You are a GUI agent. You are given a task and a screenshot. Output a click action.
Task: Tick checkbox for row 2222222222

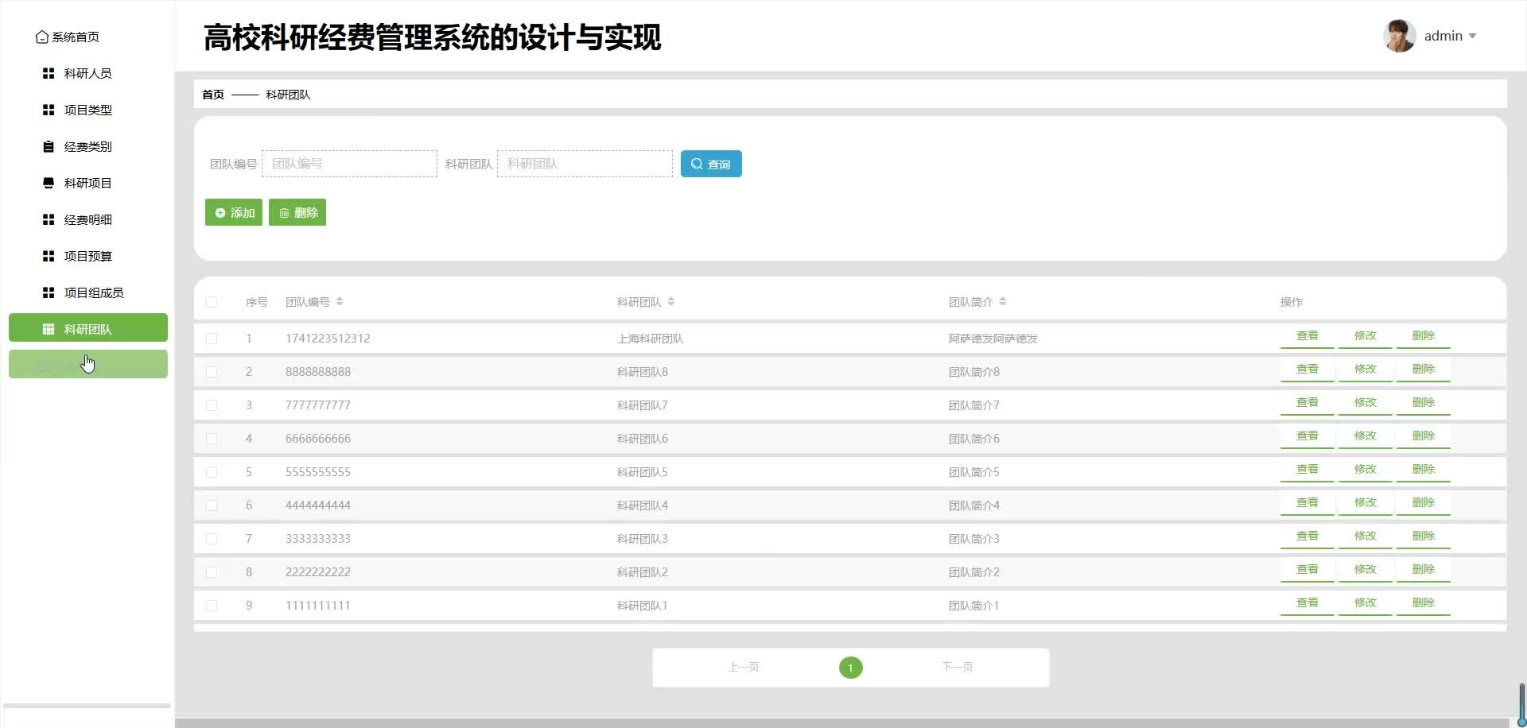(212, 572)
